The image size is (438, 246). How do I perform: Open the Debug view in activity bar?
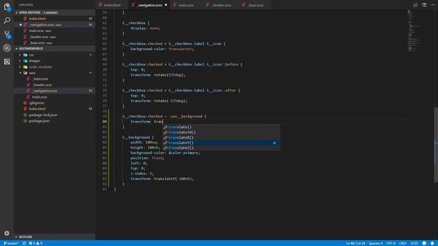pyautogui.click(x=7, y=48)
